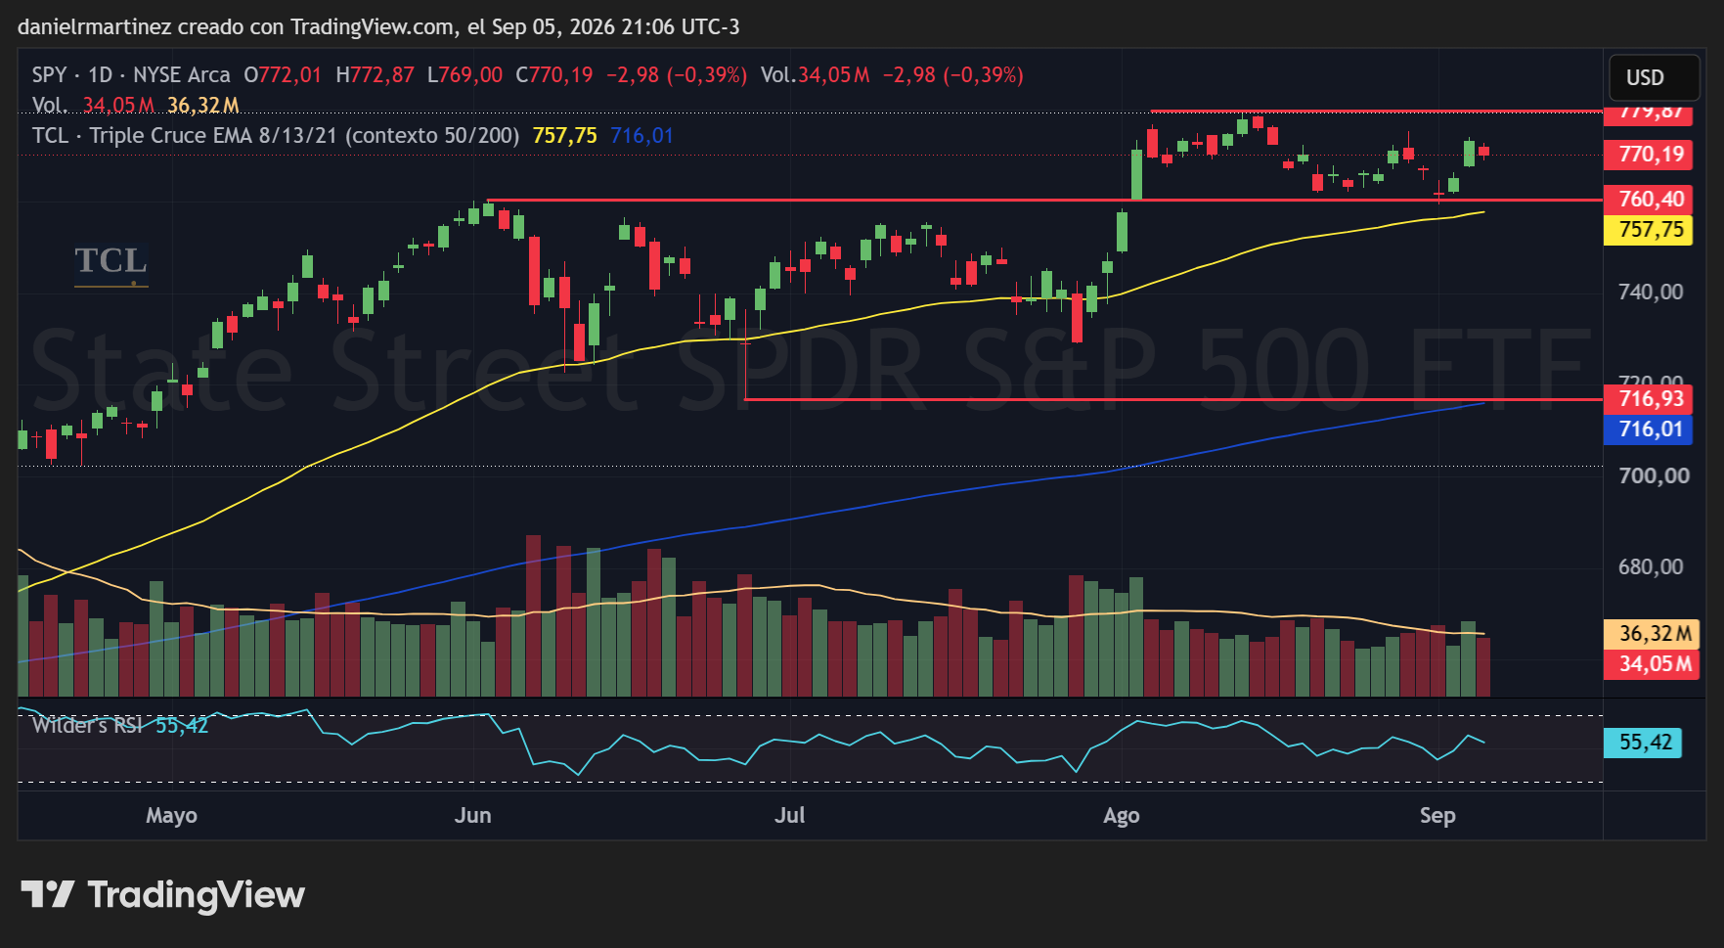
Task: Click the red 716,93 price-axis label
Action: point(1649,399)
